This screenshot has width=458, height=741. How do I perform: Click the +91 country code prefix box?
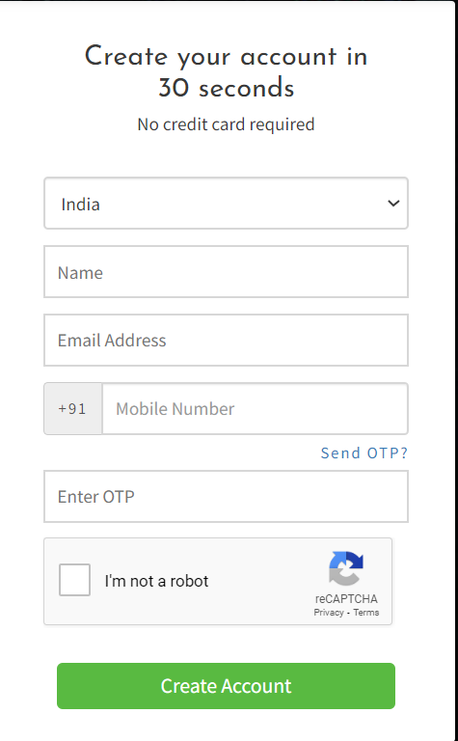(x=73, y=409)
